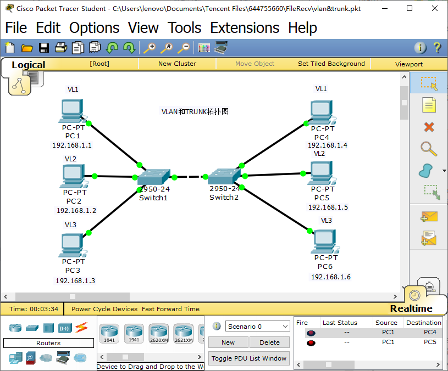
Task: Open the custom devices dialog icon
Action: click(x=221, y=47)
